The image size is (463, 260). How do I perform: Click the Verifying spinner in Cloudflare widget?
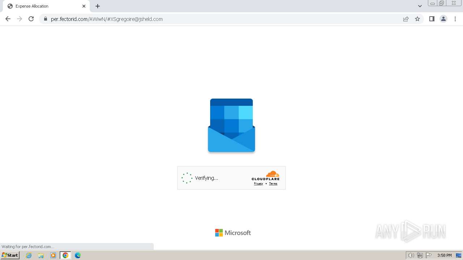187,178
